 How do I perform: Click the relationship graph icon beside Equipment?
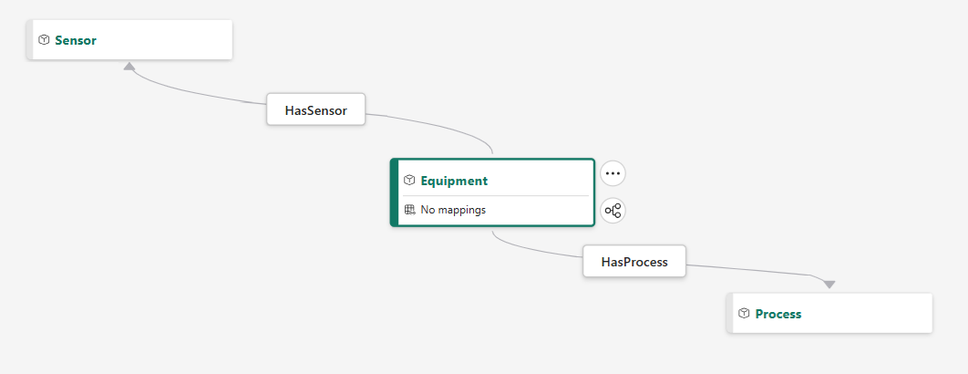coord(613,211)
